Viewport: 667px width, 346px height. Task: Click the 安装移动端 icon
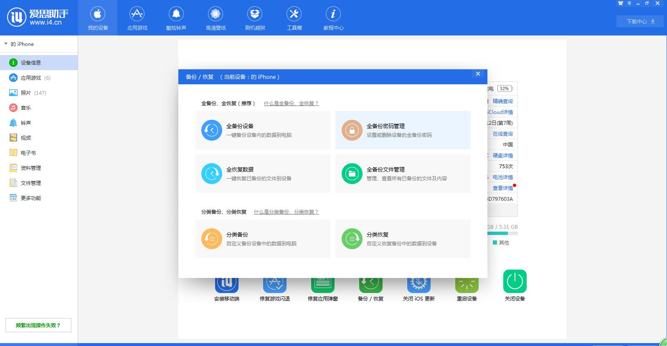pyautogui.click(x=227, y=285)
